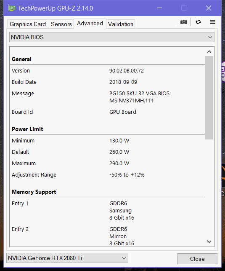Click the vertical scrollbar thumb
This screenshot has width=225, height=271.
point(209,98)
